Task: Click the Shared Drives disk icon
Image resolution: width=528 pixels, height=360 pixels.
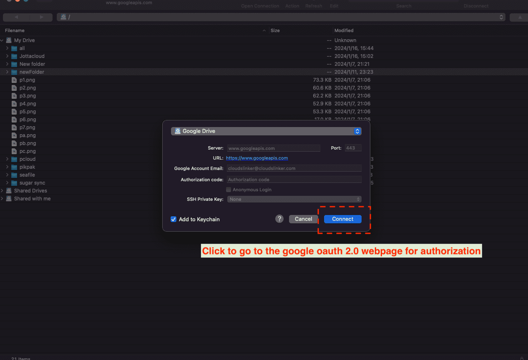Action: (x=9, y=191)
